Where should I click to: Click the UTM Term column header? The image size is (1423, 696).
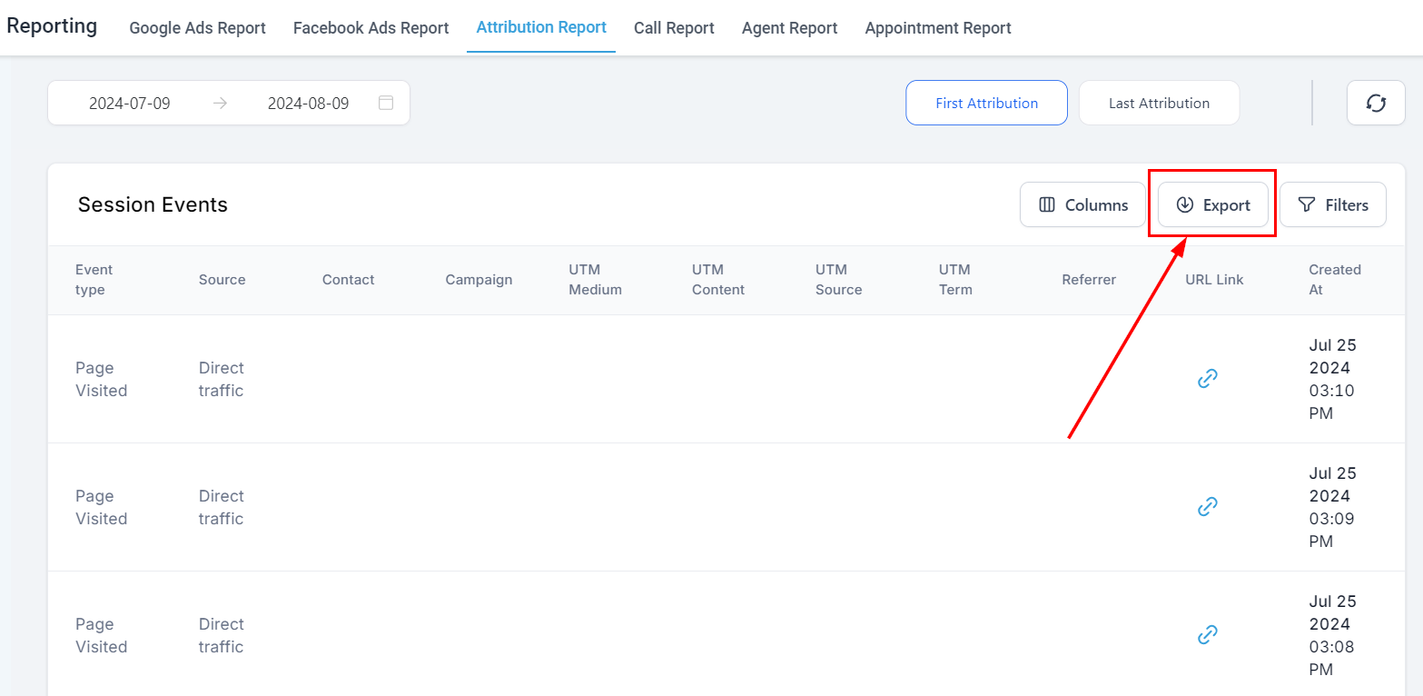tap(955, 280)
